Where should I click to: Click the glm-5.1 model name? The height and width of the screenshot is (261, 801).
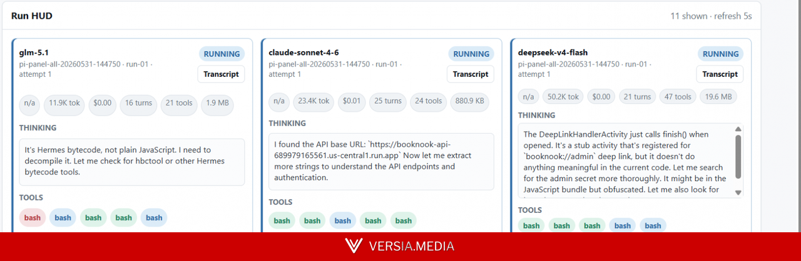point(34,52)
